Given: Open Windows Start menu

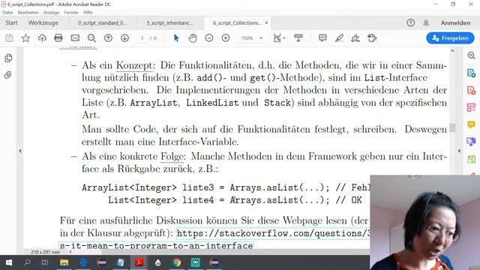Looking at the screenshot, I should [x=8, y=262].
